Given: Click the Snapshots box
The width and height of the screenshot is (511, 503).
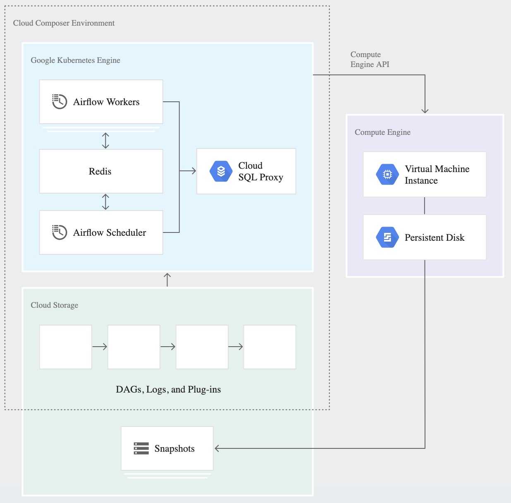Looking at the screenshot, I should (167, 448).
